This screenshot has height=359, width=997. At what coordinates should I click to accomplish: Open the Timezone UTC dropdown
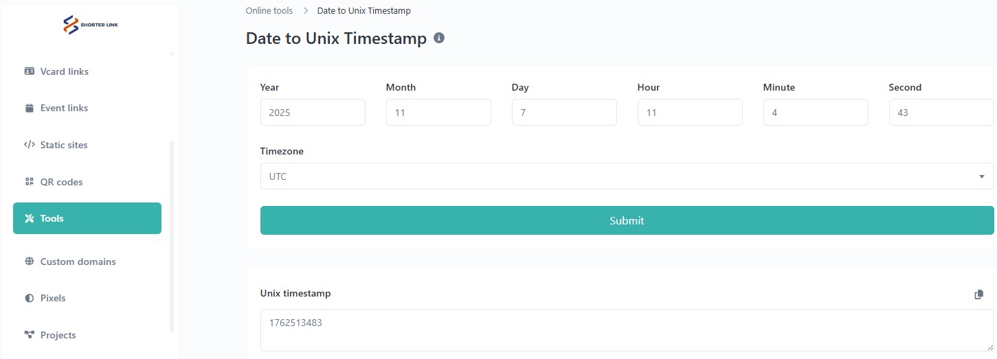[627, 176]
